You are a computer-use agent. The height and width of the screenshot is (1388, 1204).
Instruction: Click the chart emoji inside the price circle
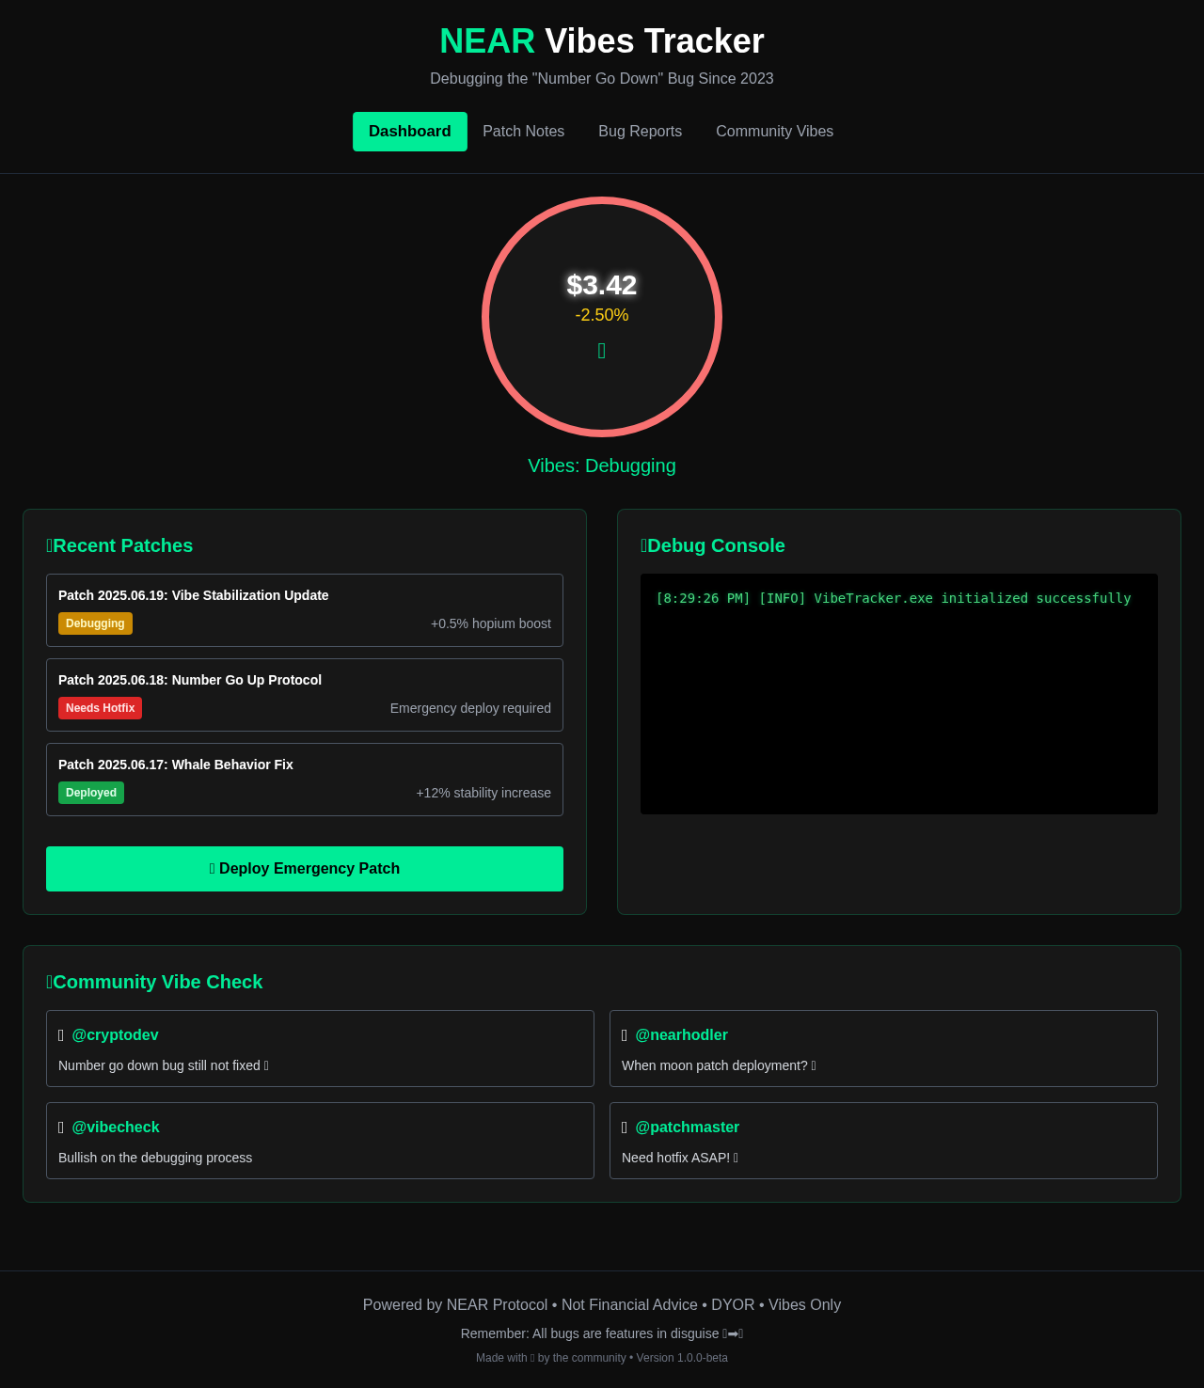pyautogui.click(x=601, y=351)
